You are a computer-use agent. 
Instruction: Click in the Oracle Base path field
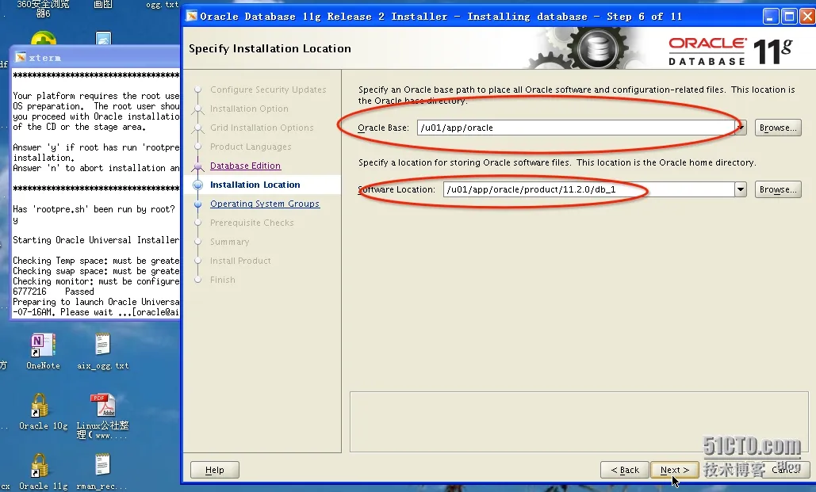(x=576, y=128)
